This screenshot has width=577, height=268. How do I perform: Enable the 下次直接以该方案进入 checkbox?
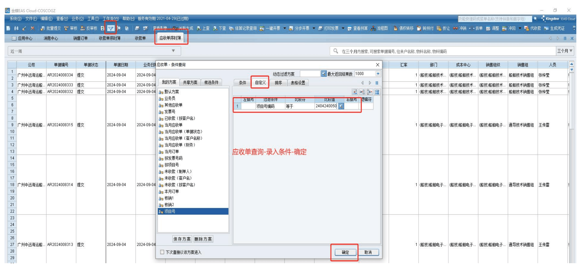click(162, 252)
